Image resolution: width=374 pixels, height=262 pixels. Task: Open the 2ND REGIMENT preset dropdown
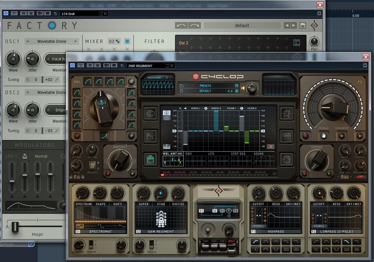(146, 66)
